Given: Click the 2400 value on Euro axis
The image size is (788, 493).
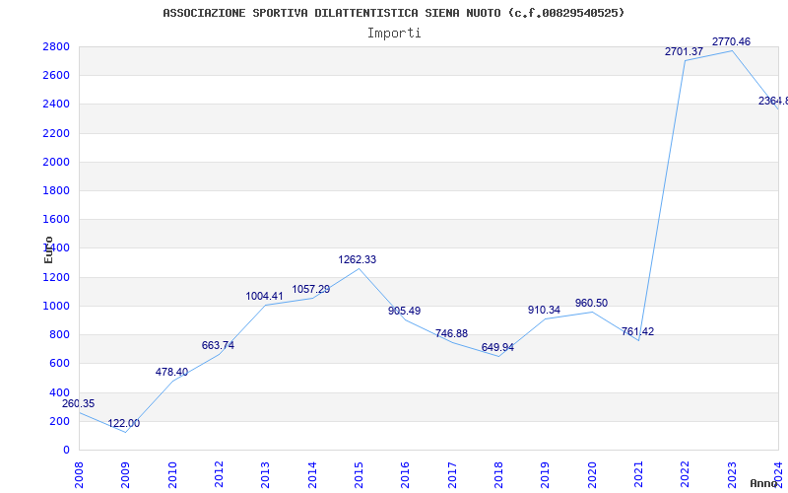Looking at the screenshot, I should coord(56,105).
